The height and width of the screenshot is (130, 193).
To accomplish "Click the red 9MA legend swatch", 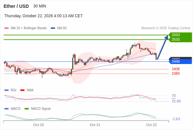I will 22,90.
